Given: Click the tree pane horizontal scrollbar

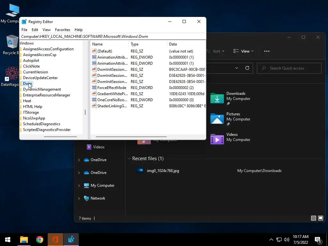Looking at the screenshot, I should (x=61, y=137).
